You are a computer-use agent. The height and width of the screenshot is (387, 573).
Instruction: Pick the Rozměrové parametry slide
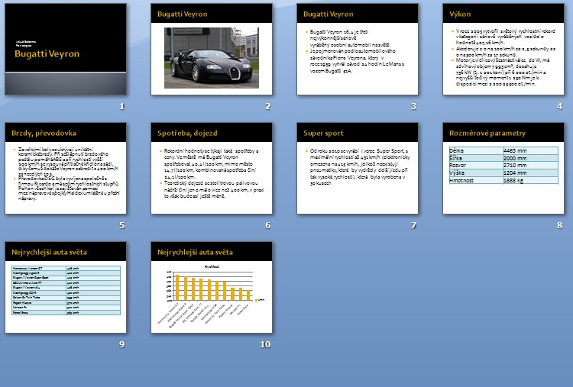pos(503,168)
